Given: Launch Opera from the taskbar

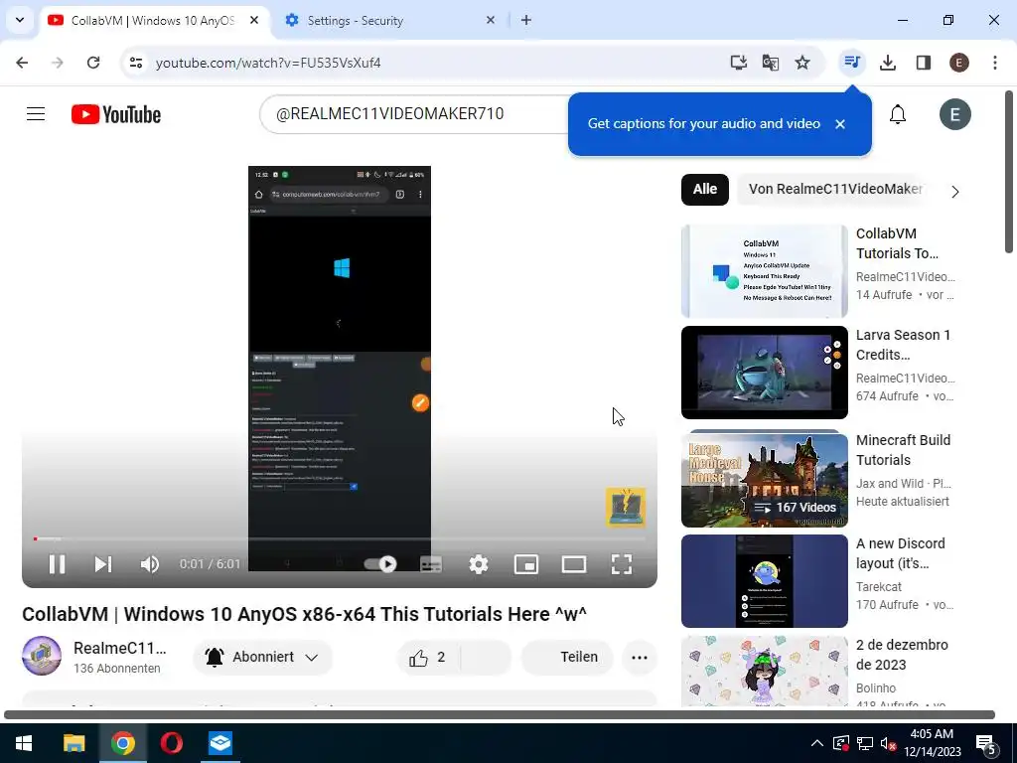Looking at the screenshot, I should [x=171, y=743].
